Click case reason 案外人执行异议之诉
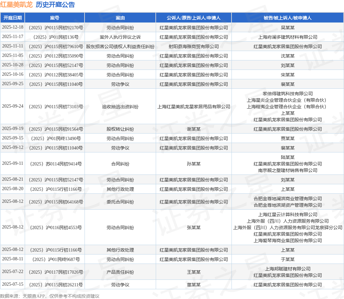 120,37
